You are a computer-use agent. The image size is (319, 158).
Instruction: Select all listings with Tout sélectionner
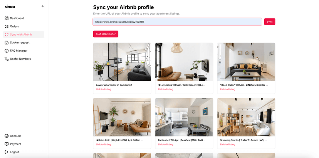point(106,34)
